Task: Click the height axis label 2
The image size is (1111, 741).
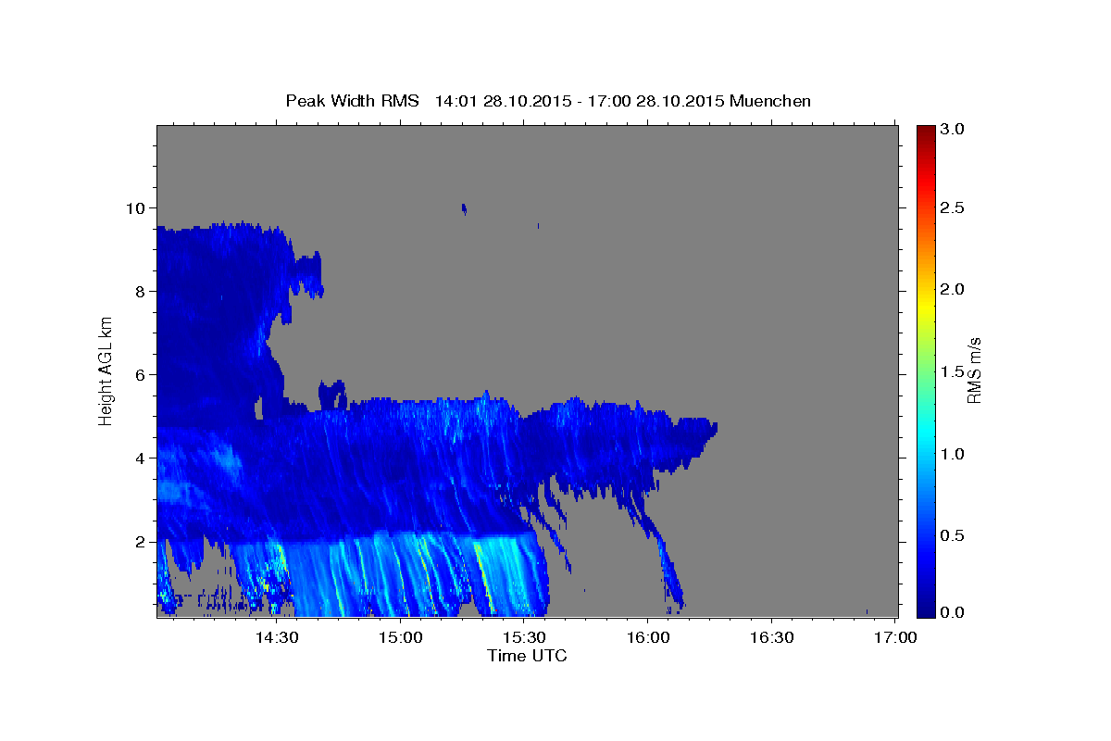Action: (x=143, y=541)
